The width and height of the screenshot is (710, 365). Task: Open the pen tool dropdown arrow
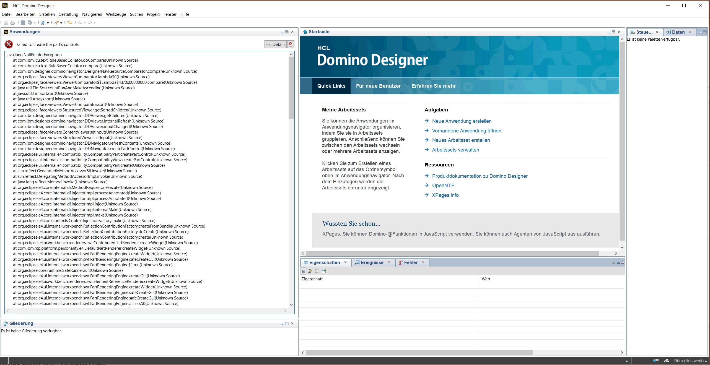pos(61,23)
